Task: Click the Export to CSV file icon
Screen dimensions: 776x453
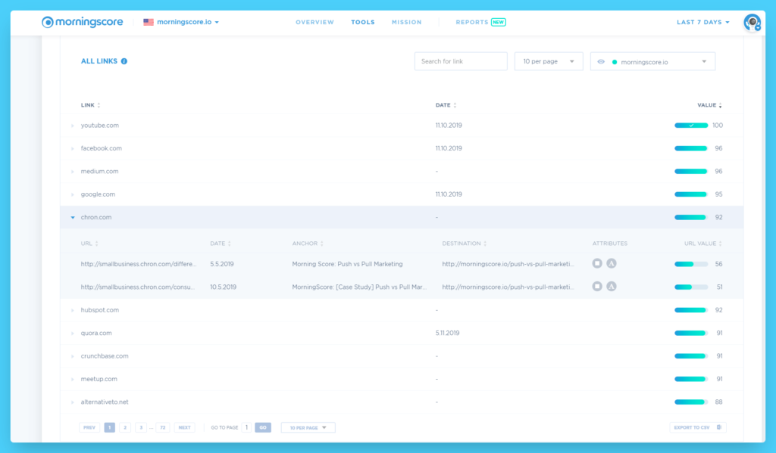Action: pos(719,427)
